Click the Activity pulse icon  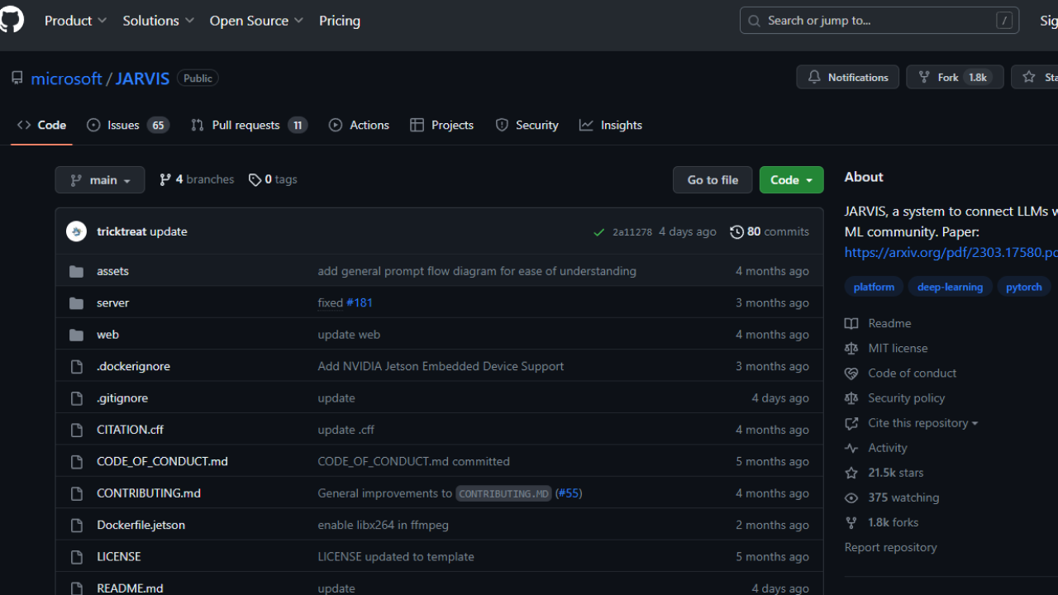(851, 448)
